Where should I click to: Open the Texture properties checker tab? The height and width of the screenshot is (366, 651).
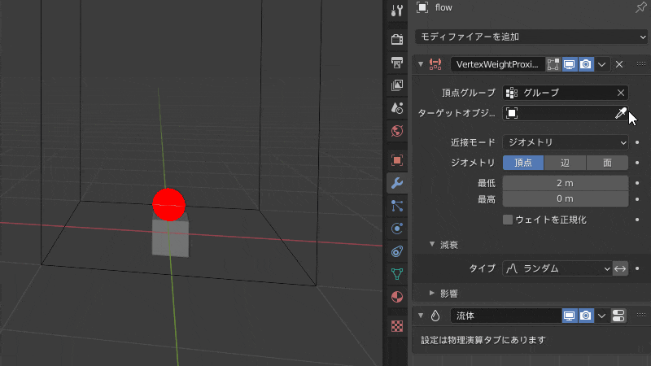click(397, 327)
